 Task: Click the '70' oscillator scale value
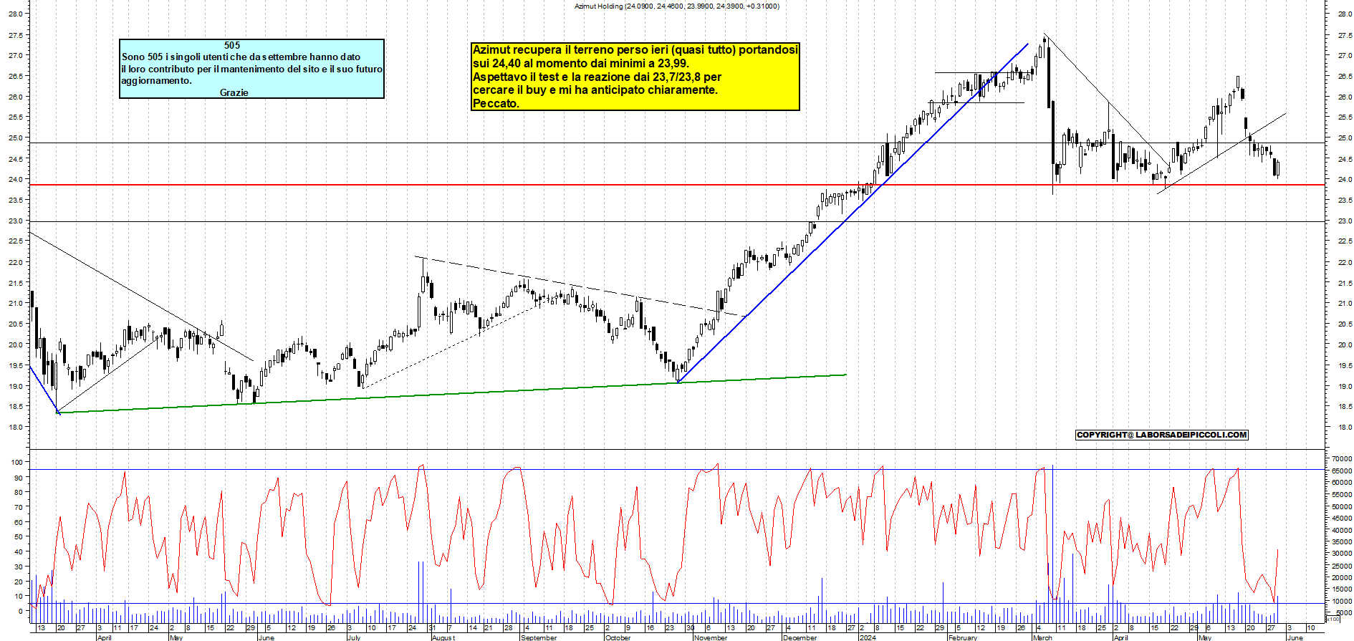[x=19, y=506]
